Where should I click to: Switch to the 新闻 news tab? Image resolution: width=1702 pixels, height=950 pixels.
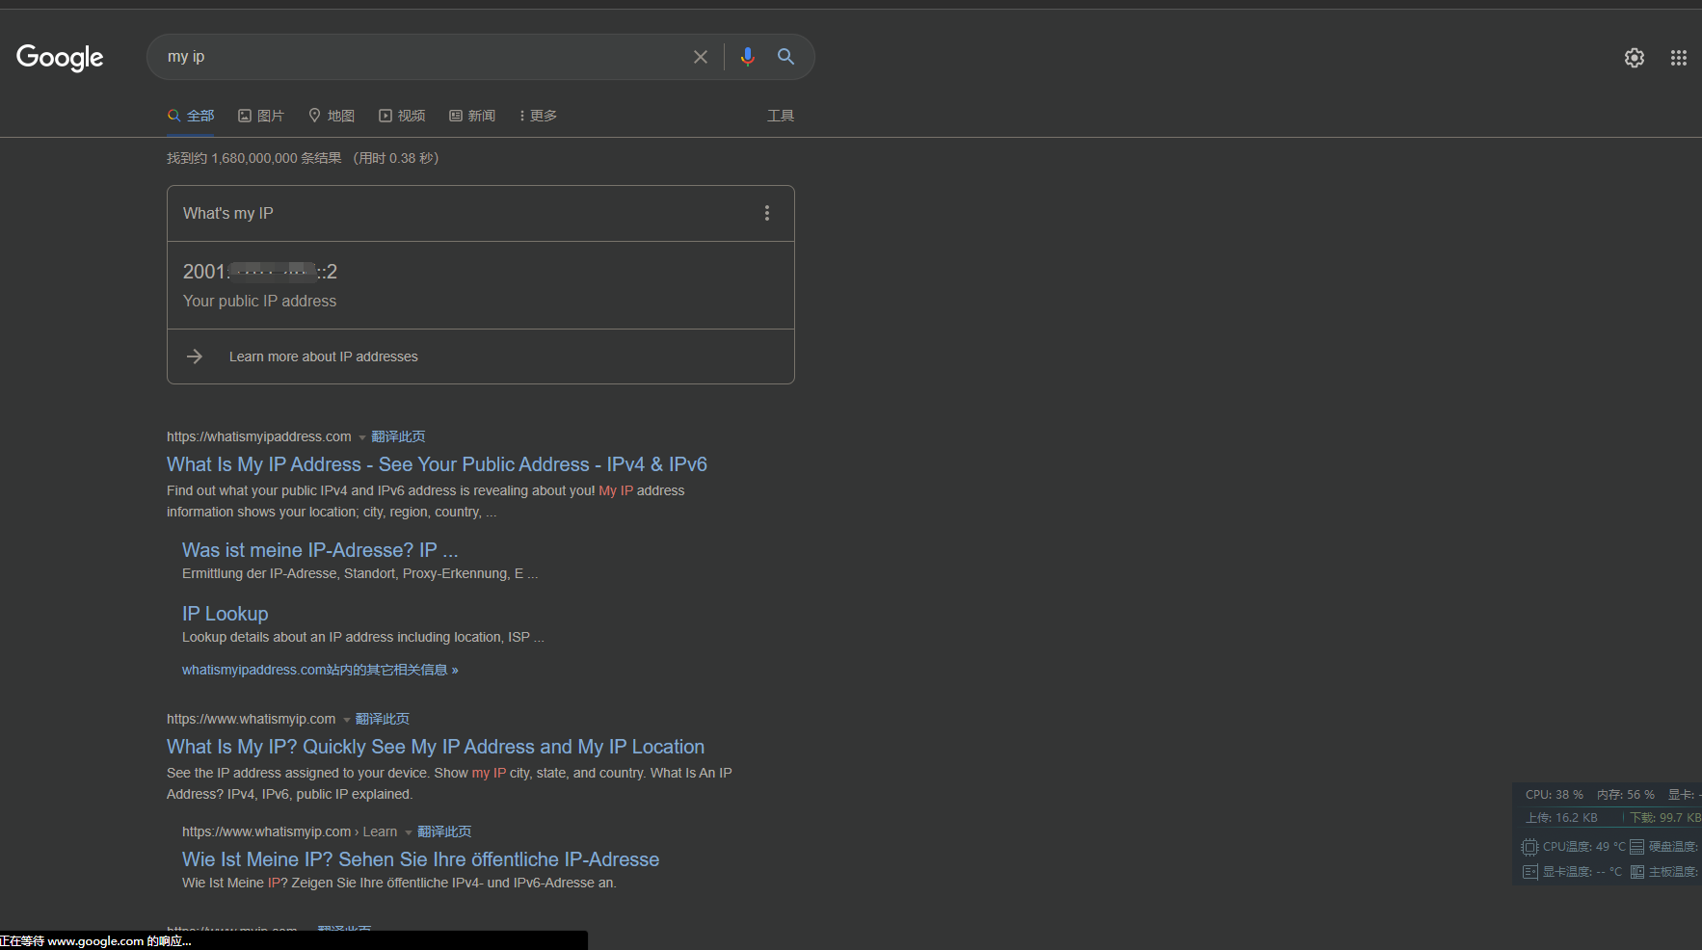coord(472,116)
